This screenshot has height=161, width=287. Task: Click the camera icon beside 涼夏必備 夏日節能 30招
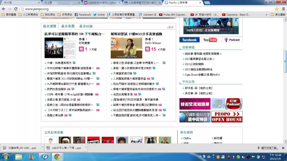click(x=78, y=100)
